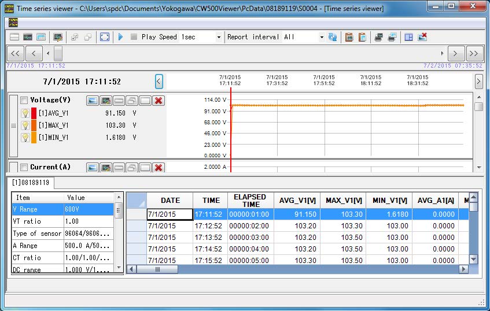490x311 pixels.
Task: Step back with the < navigation button
Action: click(x=34, y=53)
